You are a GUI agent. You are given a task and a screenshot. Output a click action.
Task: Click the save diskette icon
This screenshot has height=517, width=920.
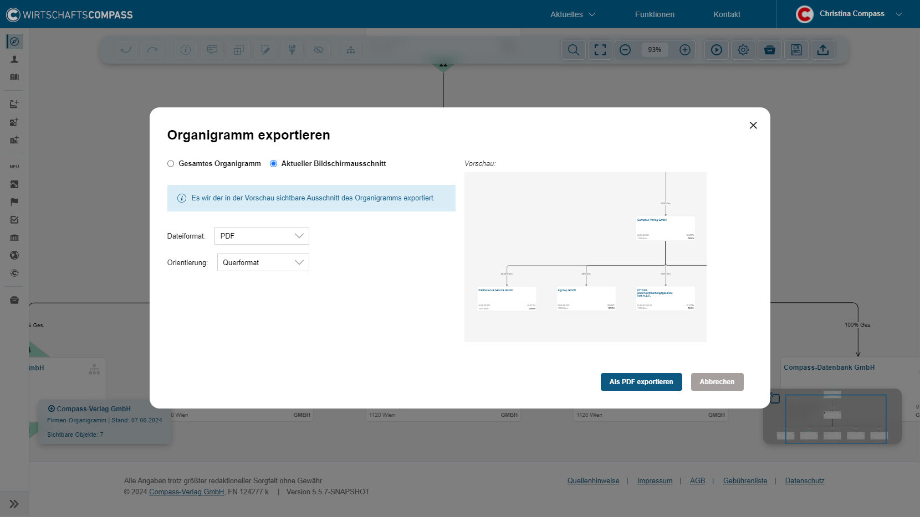tap(796, 50)
